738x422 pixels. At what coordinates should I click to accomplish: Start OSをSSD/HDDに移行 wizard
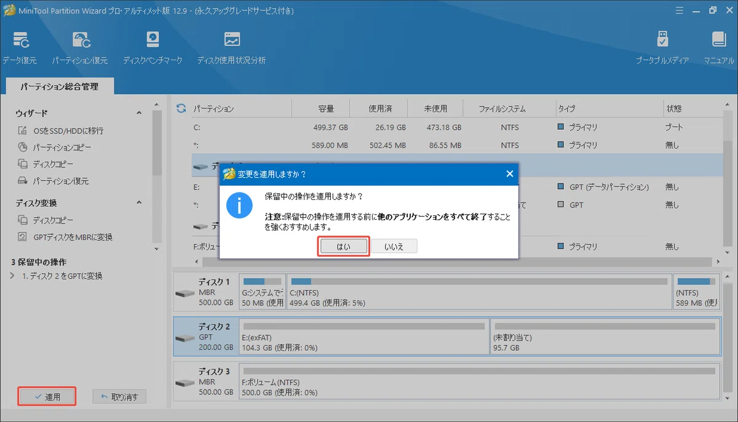[x=61, y=131]
